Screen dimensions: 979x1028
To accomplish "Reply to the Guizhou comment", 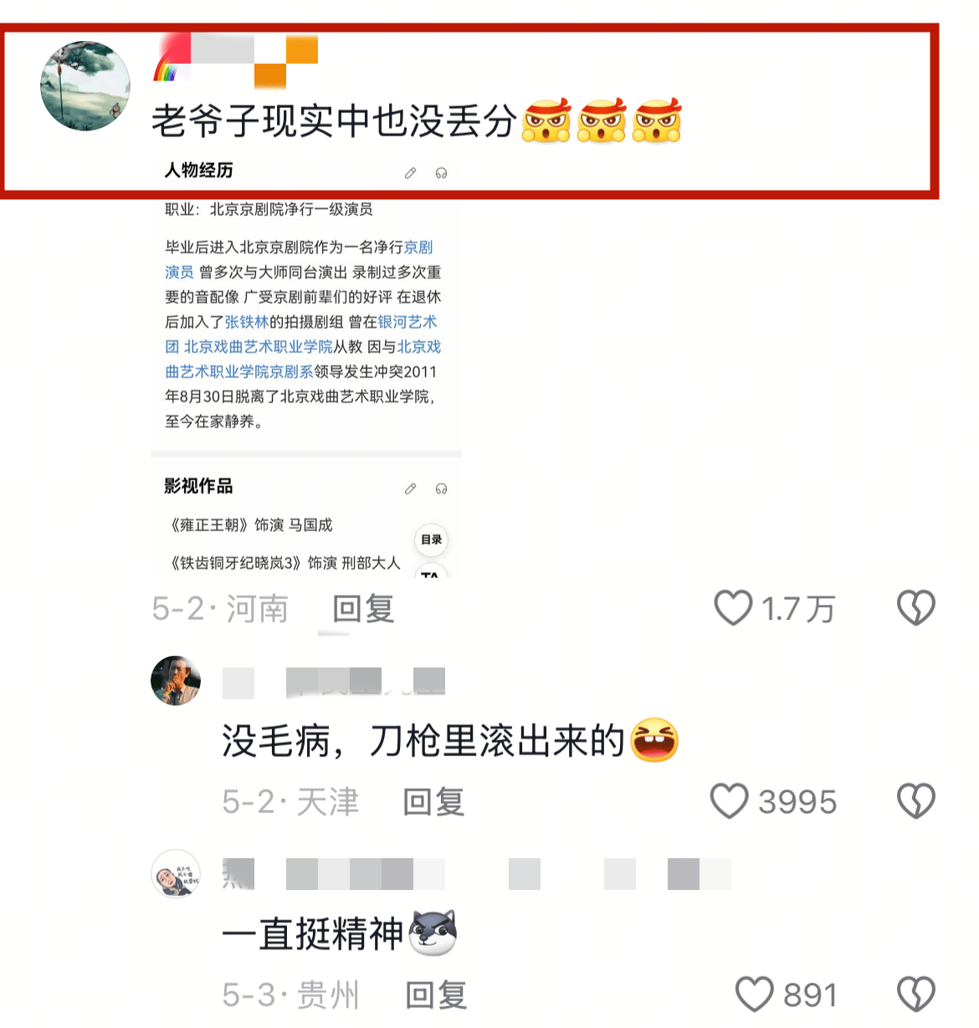I will [436, 995].
